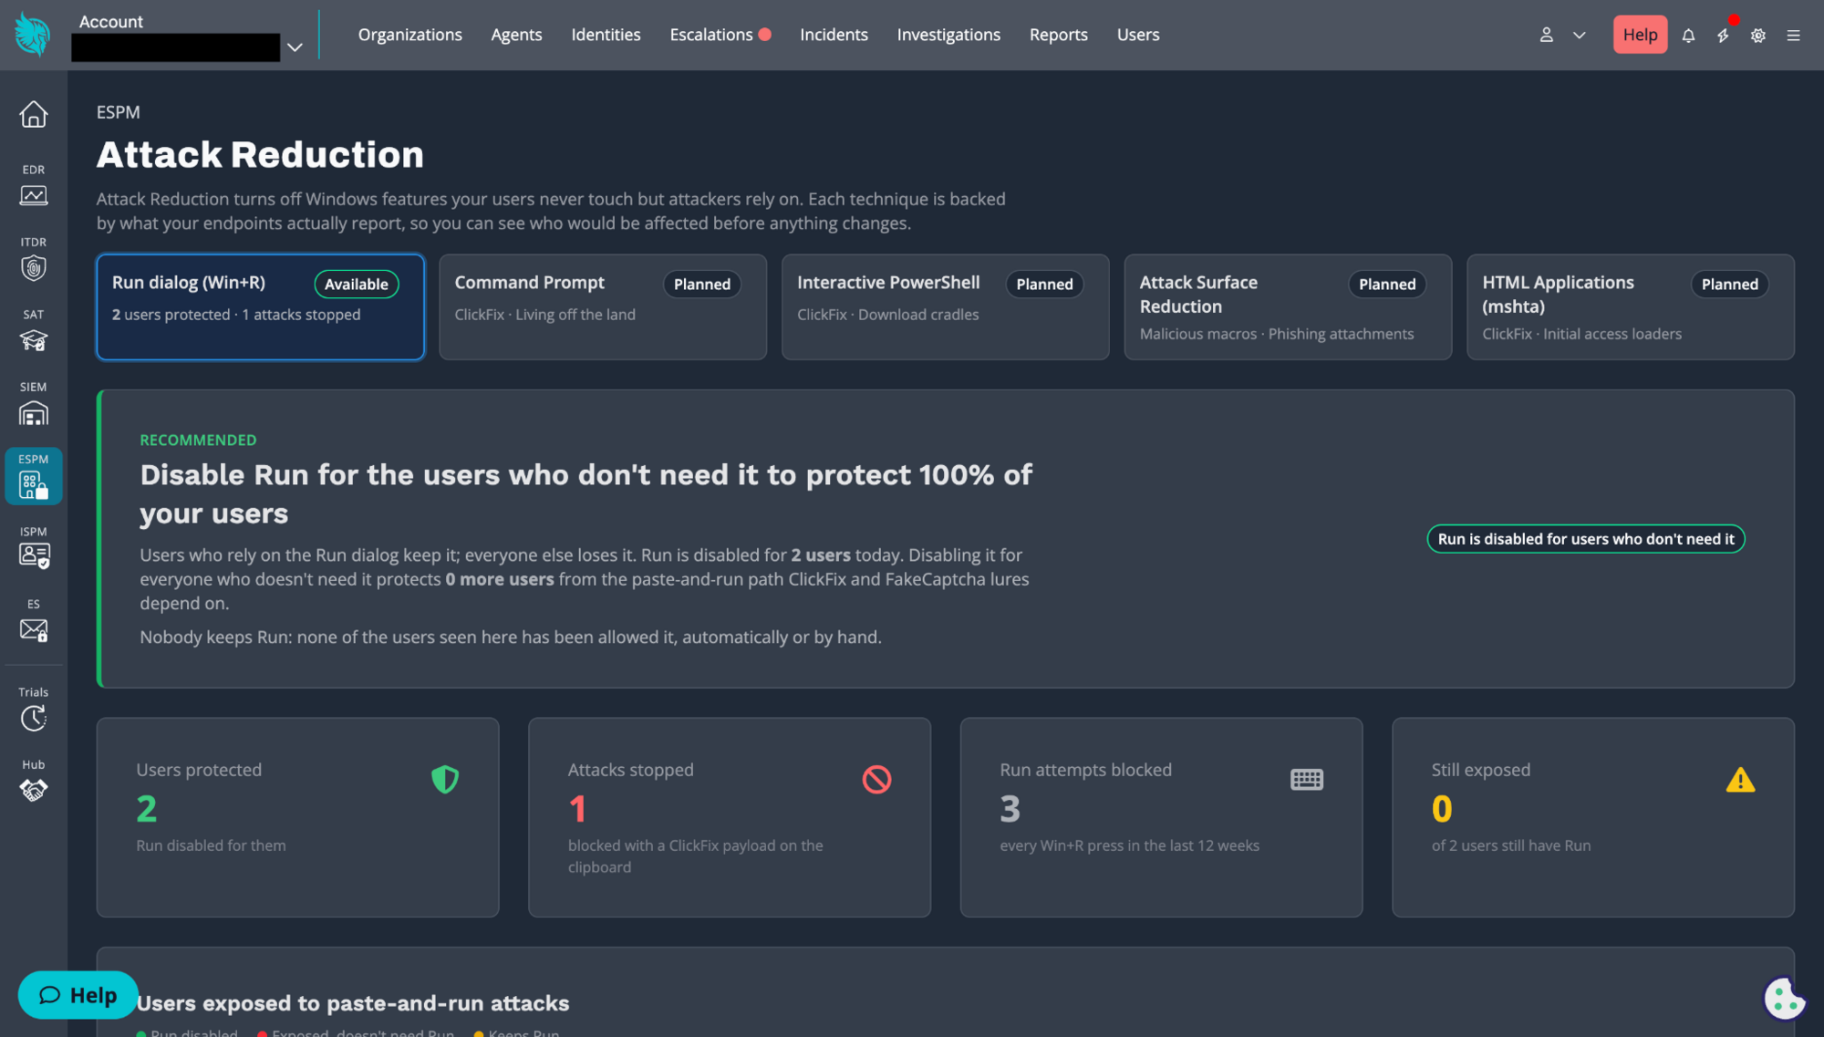Open the user profile icon
This screenshot has width=1824, height=1037.
(1546, 35)
